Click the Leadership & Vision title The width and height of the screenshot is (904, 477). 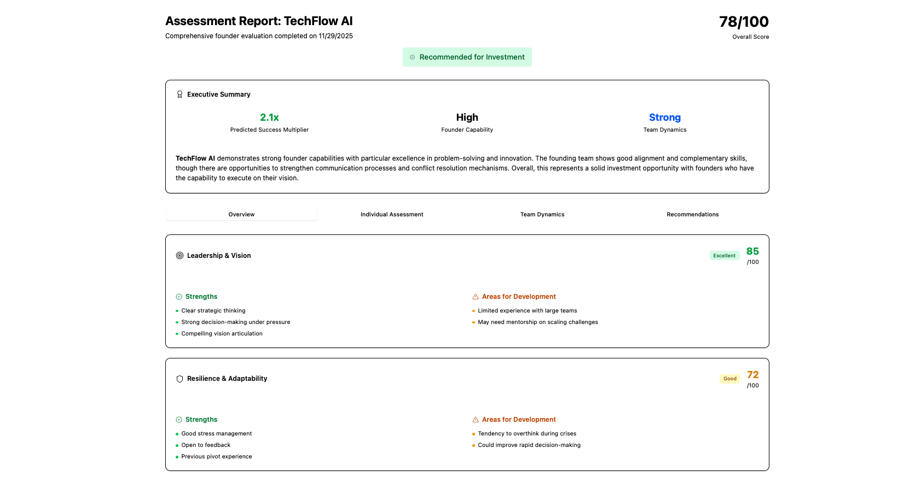tap(219, 256)
